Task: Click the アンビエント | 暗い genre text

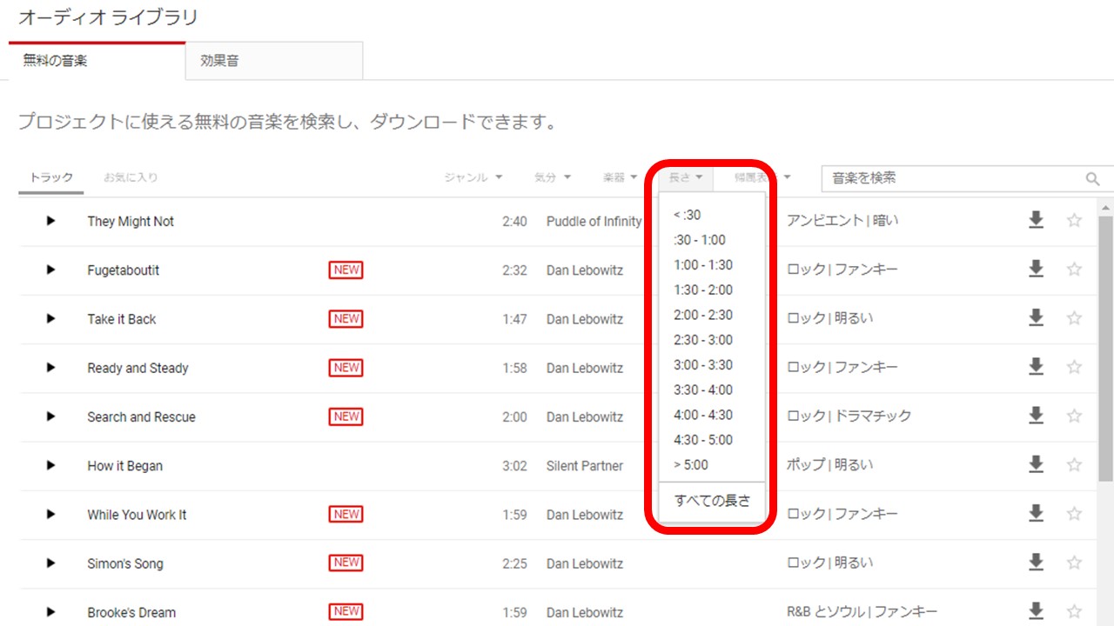Action: [x=843, y=221]
